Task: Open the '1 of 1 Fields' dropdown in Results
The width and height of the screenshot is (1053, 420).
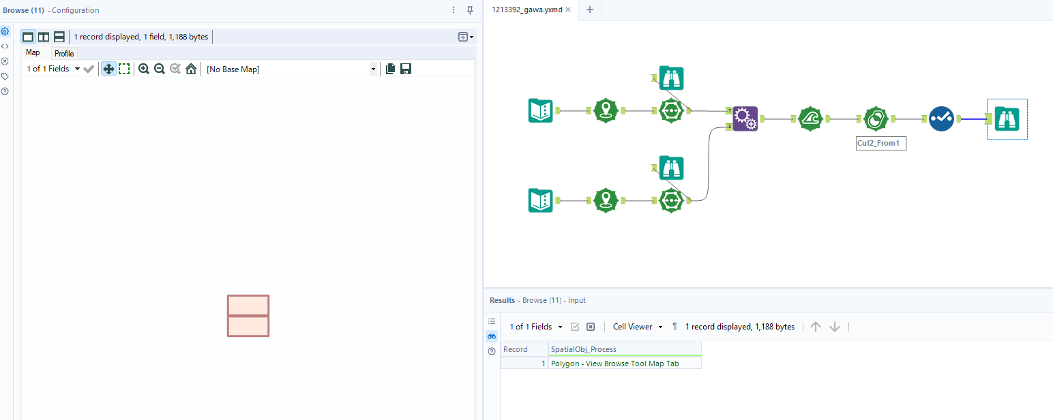Action: [535, 327]
